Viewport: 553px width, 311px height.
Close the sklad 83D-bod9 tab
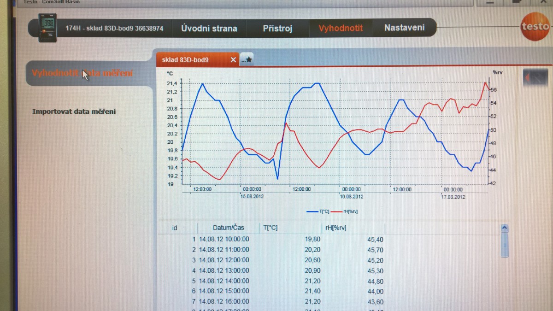pyautogui.click(x=233, y=60)
